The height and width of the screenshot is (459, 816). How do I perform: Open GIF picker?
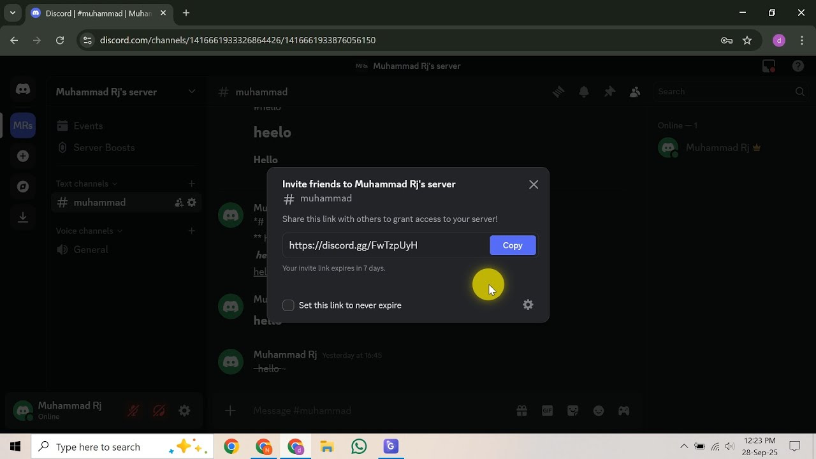[x=547, y=411]
